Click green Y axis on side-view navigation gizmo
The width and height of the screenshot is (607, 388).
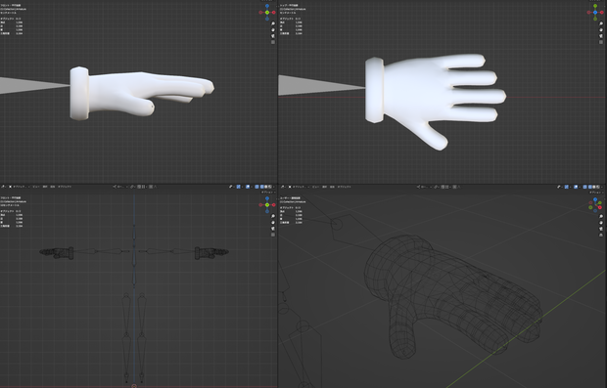click(267, 13)
